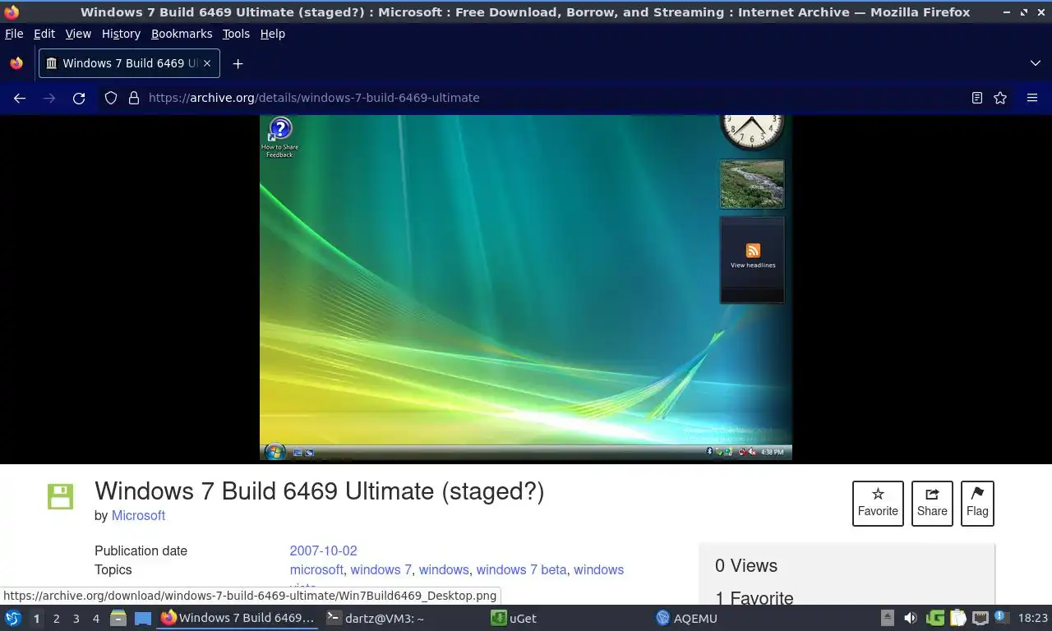Open the tracking protection shield icon
This screenshot has height=631, width=1052.
pos(111,98)
